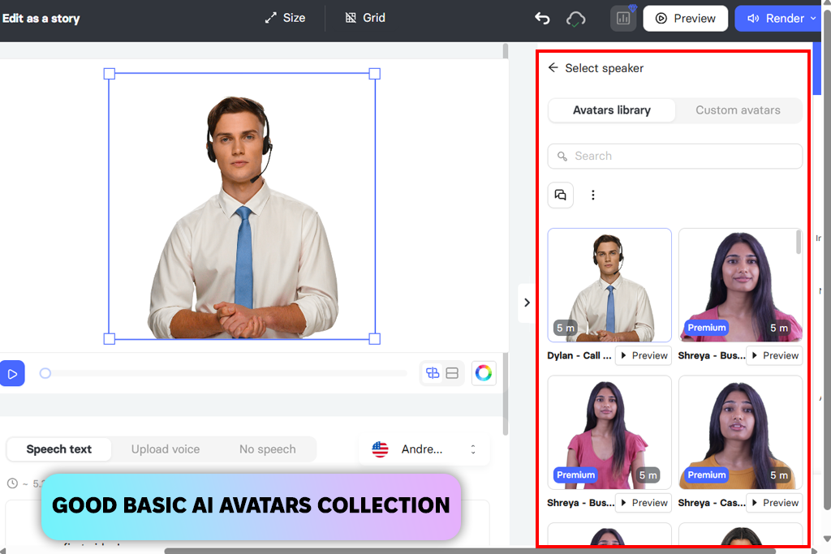Open the Andre... voice dropdown
The image size is (831, 554).
coord(424,449)
